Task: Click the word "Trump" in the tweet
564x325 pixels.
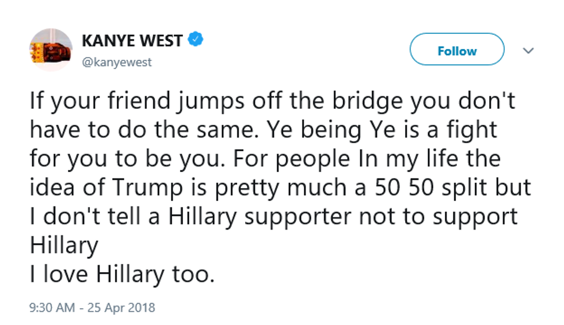Action: tap(154, 188)
